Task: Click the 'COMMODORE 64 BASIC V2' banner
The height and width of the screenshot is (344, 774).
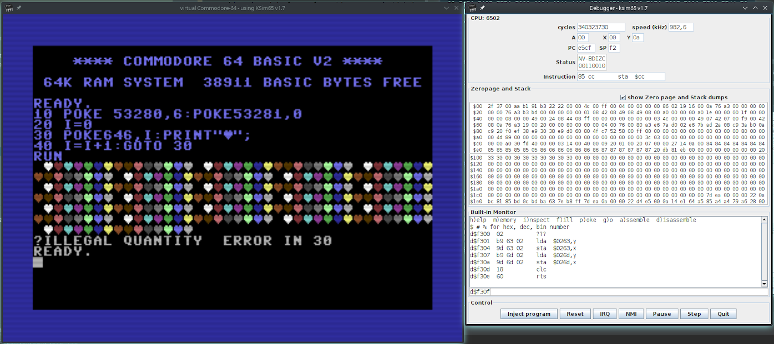Action: click(x=227, y=61)
